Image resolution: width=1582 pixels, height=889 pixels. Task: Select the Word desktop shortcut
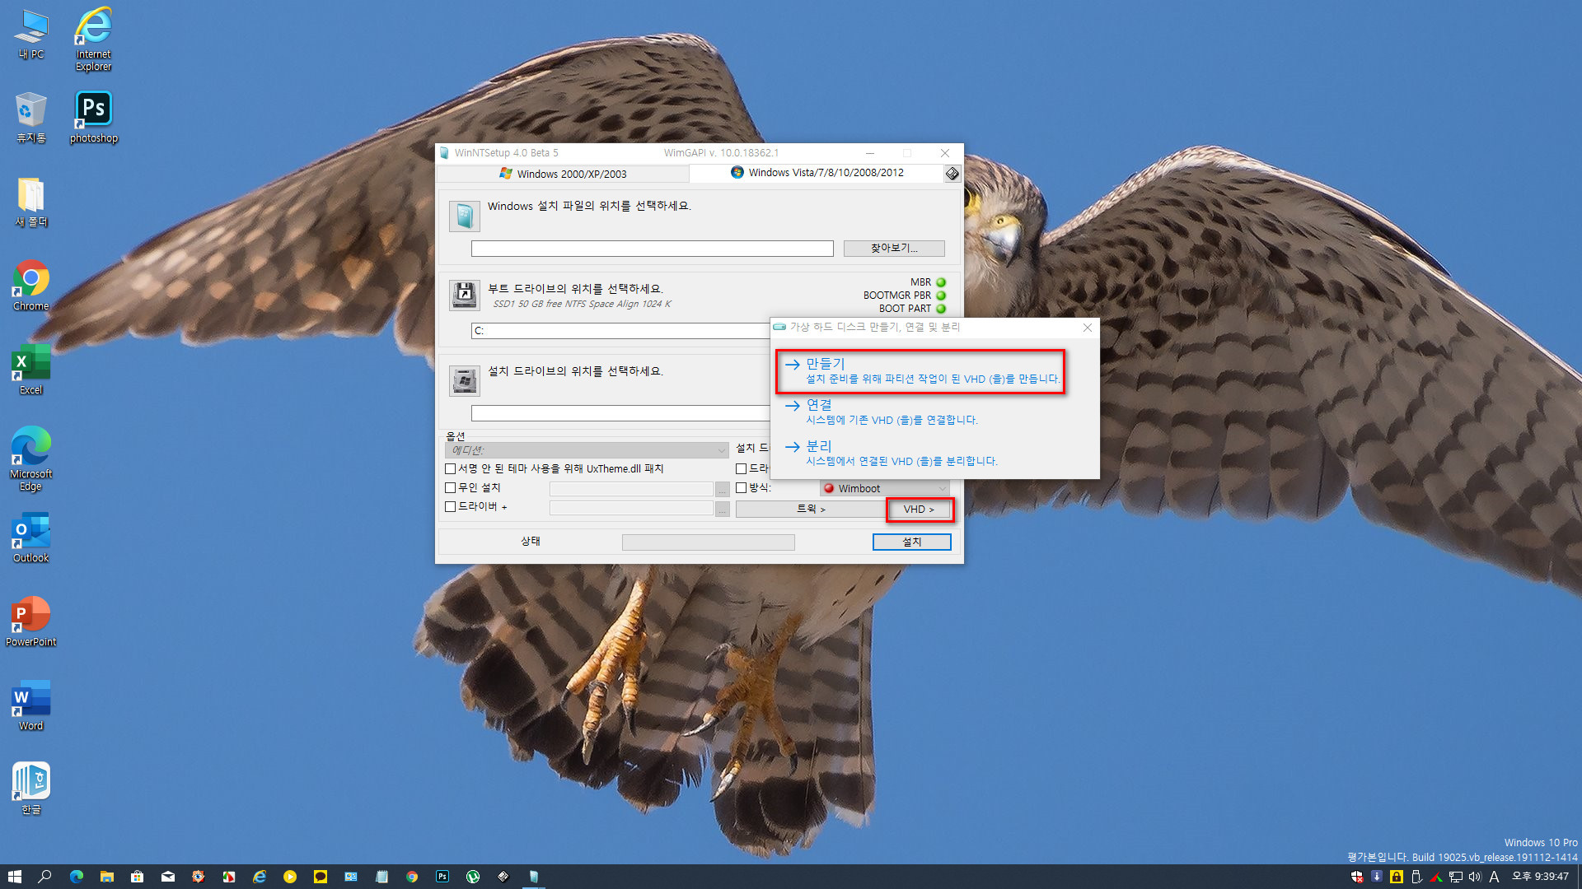click(x=31, y=705)
